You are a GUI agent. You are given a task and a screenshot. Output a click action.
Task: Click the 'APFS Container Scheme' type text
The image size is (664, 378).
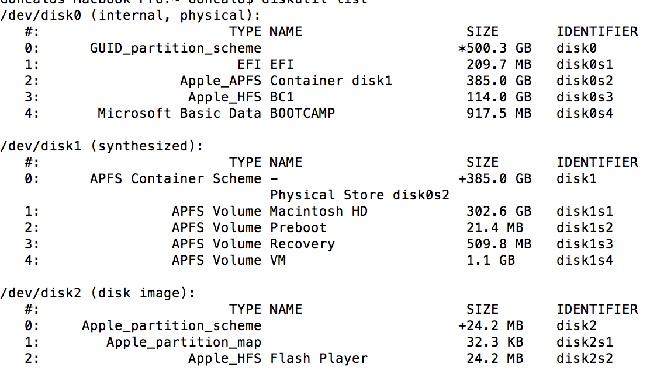[x=175, y=178]
